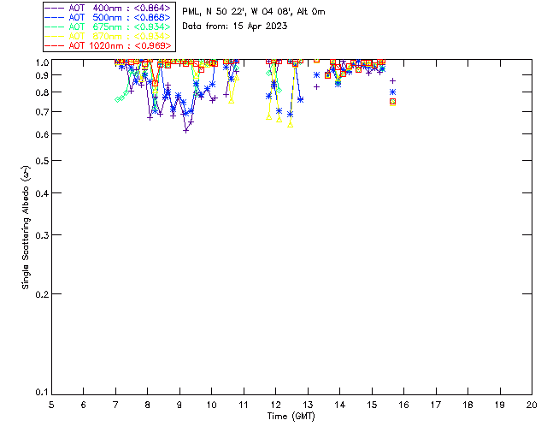Click the leftmost green diamond data marker
This screenshot has width=547, height=438.
118,99
